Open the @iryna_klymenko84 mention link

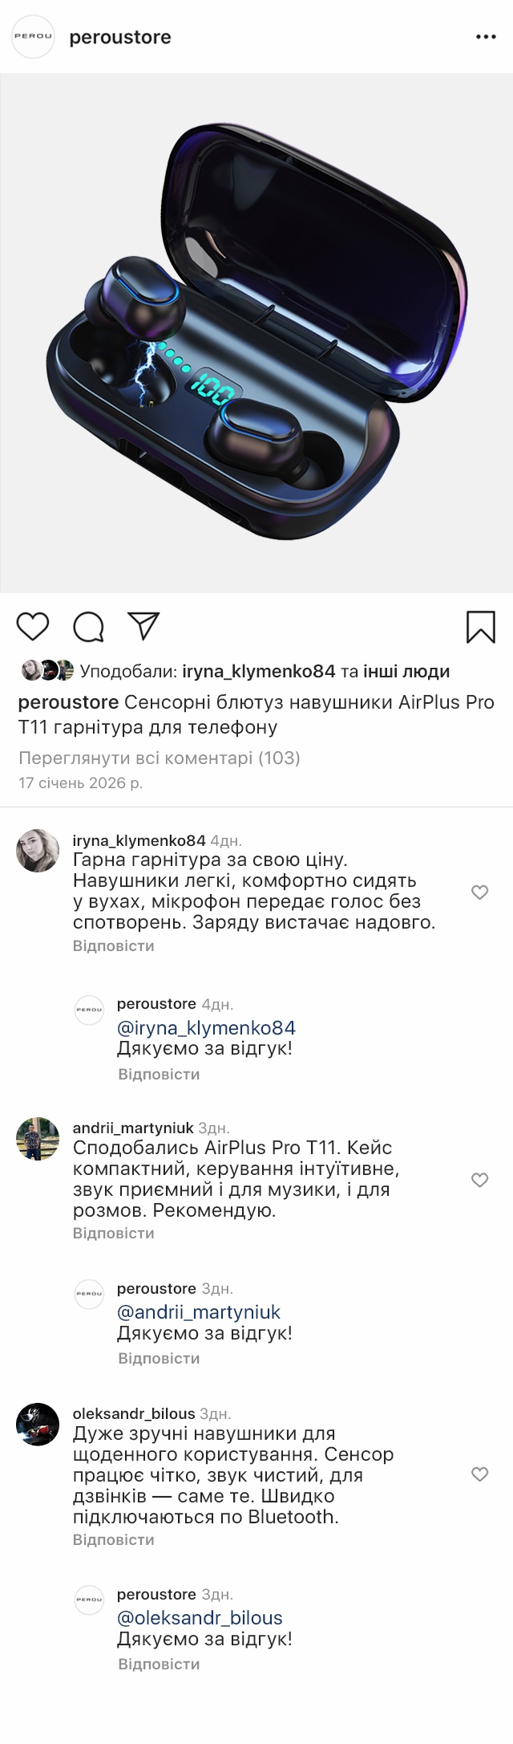point(206,1028)
